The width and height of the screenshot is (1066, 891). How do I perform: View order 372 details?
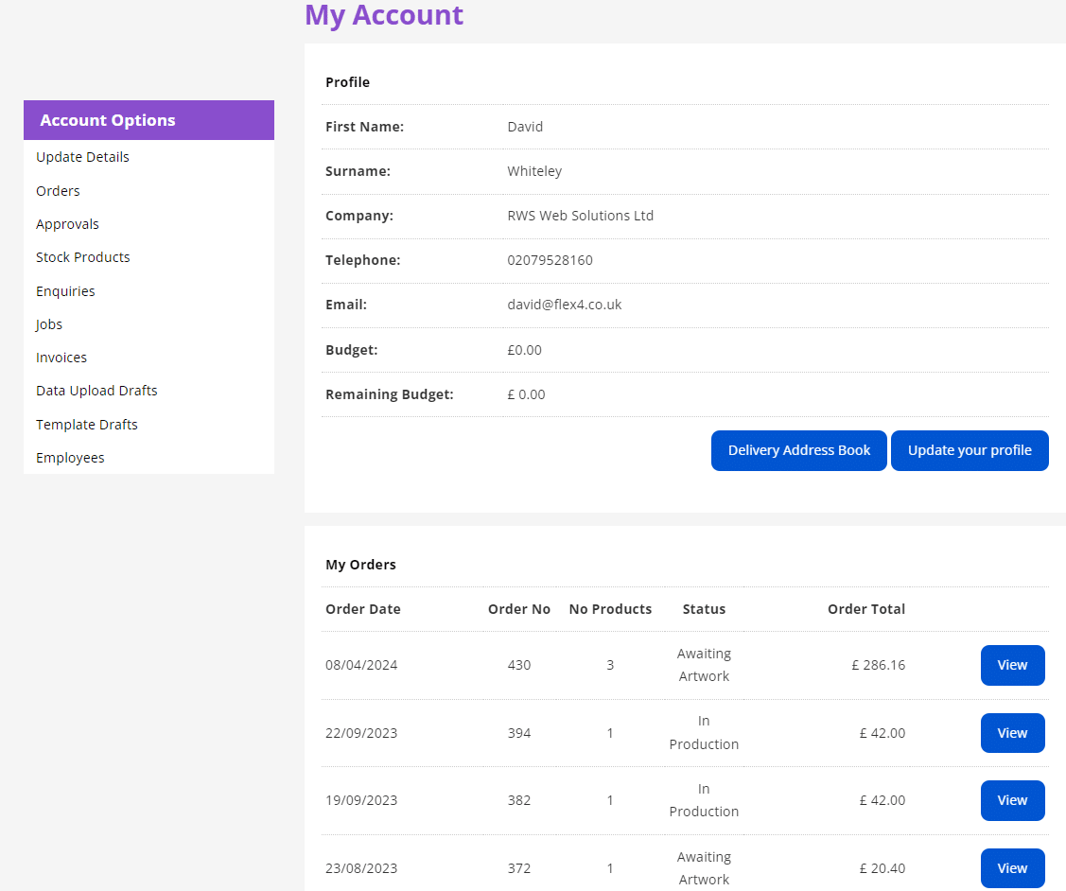point(1012,868)
